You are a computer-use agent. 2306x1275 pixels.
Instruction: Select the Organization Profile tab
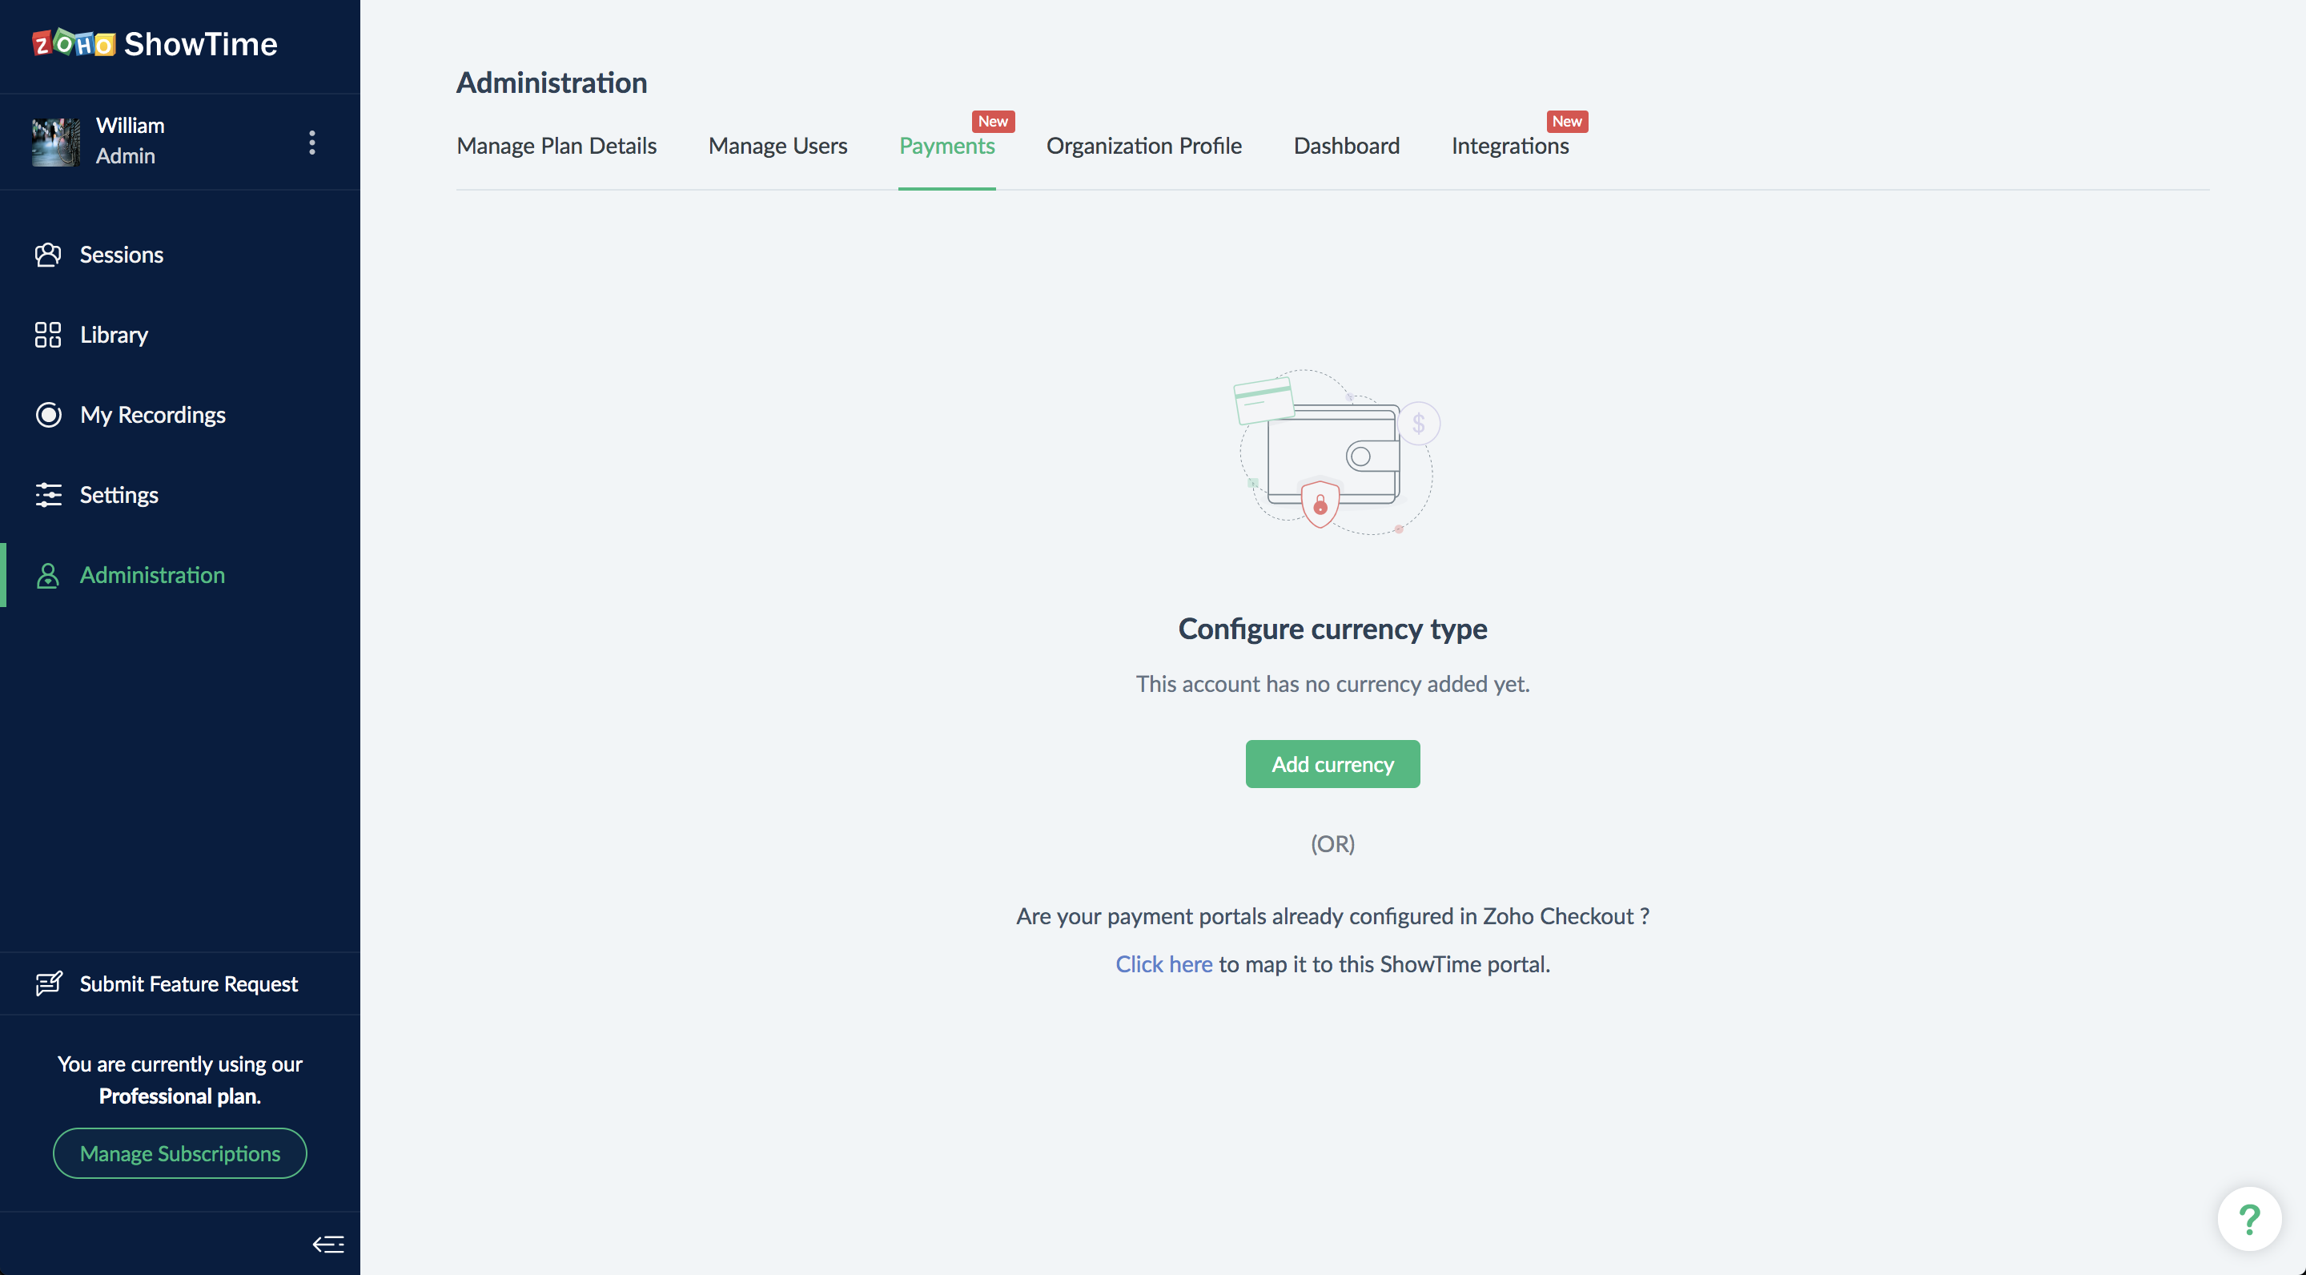pyautogui.click(x=1143, y=146)
